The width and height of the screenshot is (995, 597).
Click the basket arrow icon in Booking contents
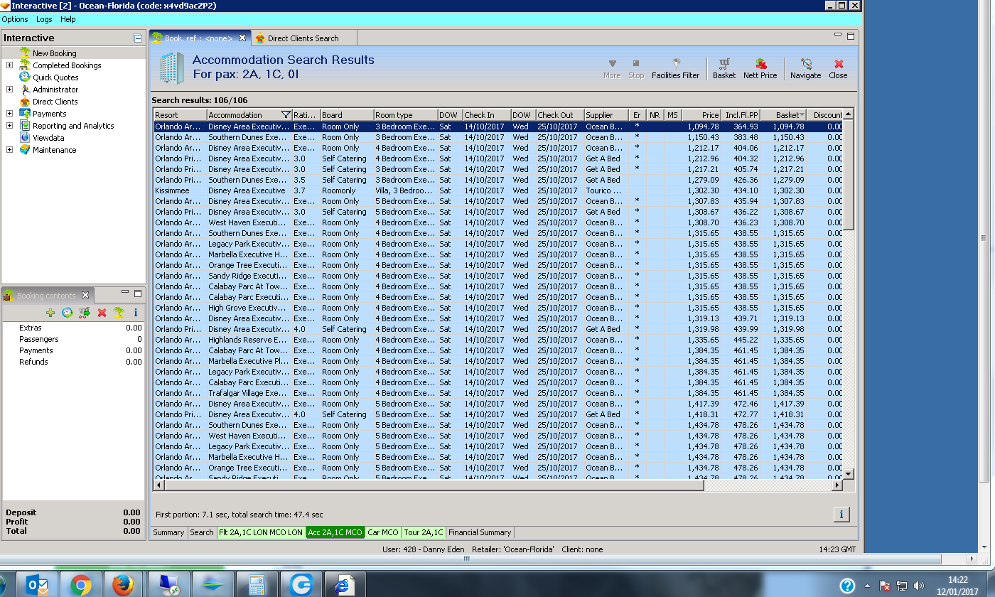[85, 313]
